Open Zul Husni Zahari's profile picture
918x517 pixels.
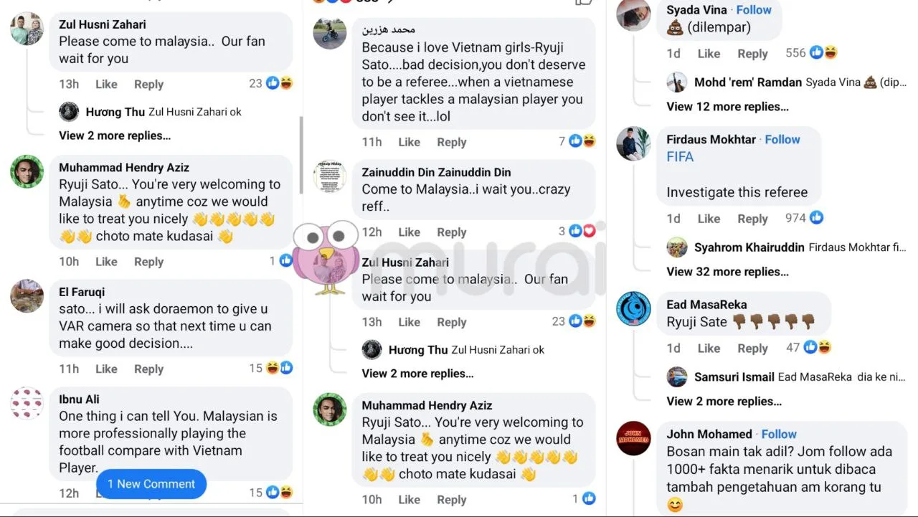point(27,29)
